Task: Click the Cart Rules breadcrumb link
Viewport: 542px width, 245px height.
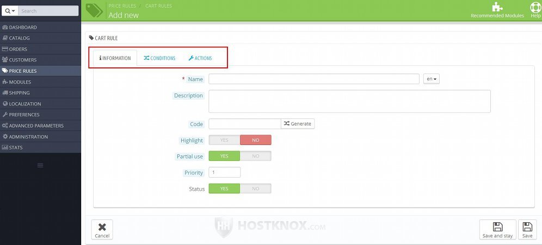Action: (x=158, y=6)
